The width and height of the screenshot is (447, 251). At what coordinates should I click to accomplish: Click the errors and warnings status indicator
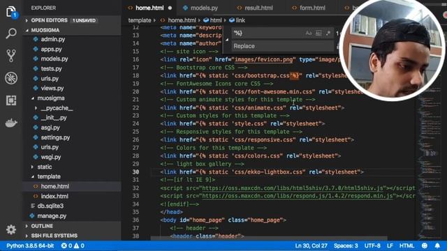click(73, 245)
